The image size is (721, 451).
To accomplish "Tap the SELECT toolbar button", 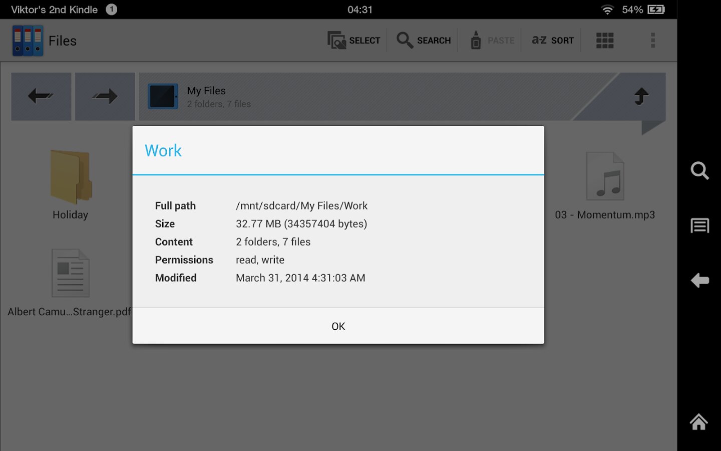I will pyautogui.click(x=354, y=40).
